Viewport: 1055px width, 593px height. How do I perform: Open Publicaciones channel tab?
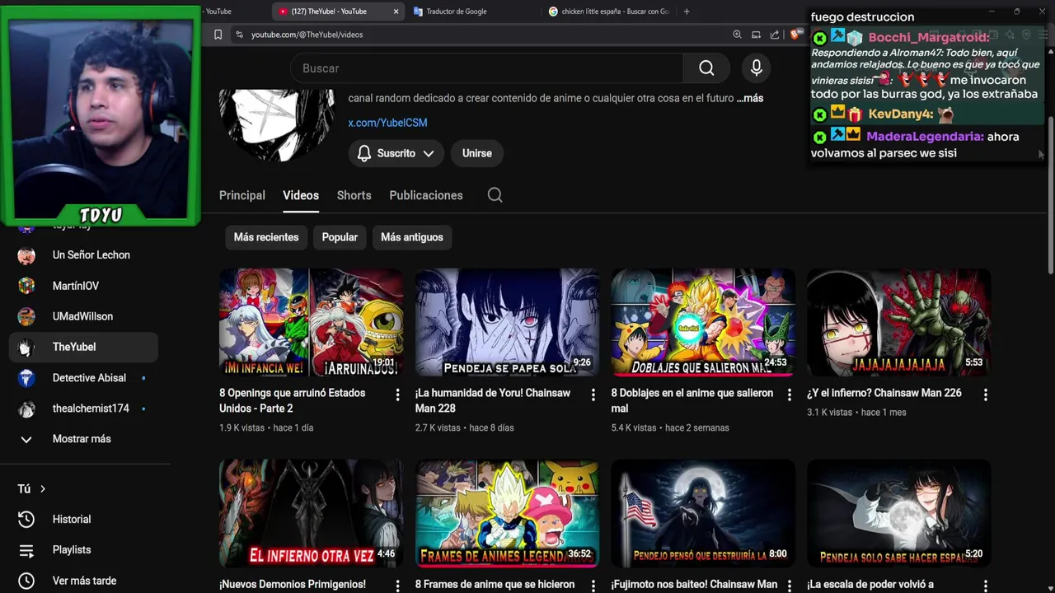click(426, 195)
